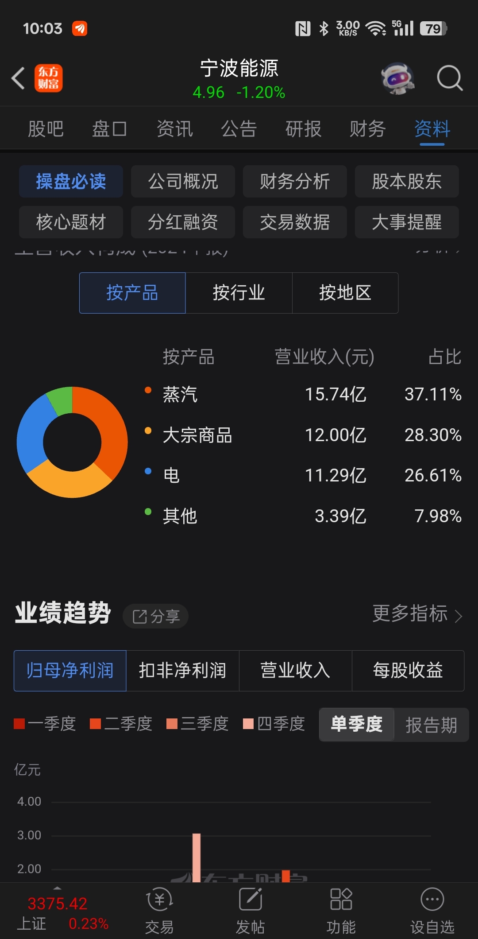Tap the back arrow icon
The height and width of the screenshot is (939, 478).
click(18, 78)
